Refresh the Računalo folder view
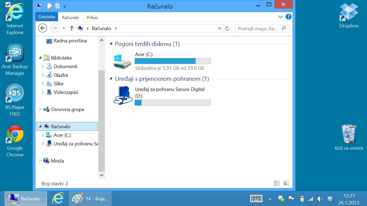Screen dimensions: 367x206 pos(228,28)
